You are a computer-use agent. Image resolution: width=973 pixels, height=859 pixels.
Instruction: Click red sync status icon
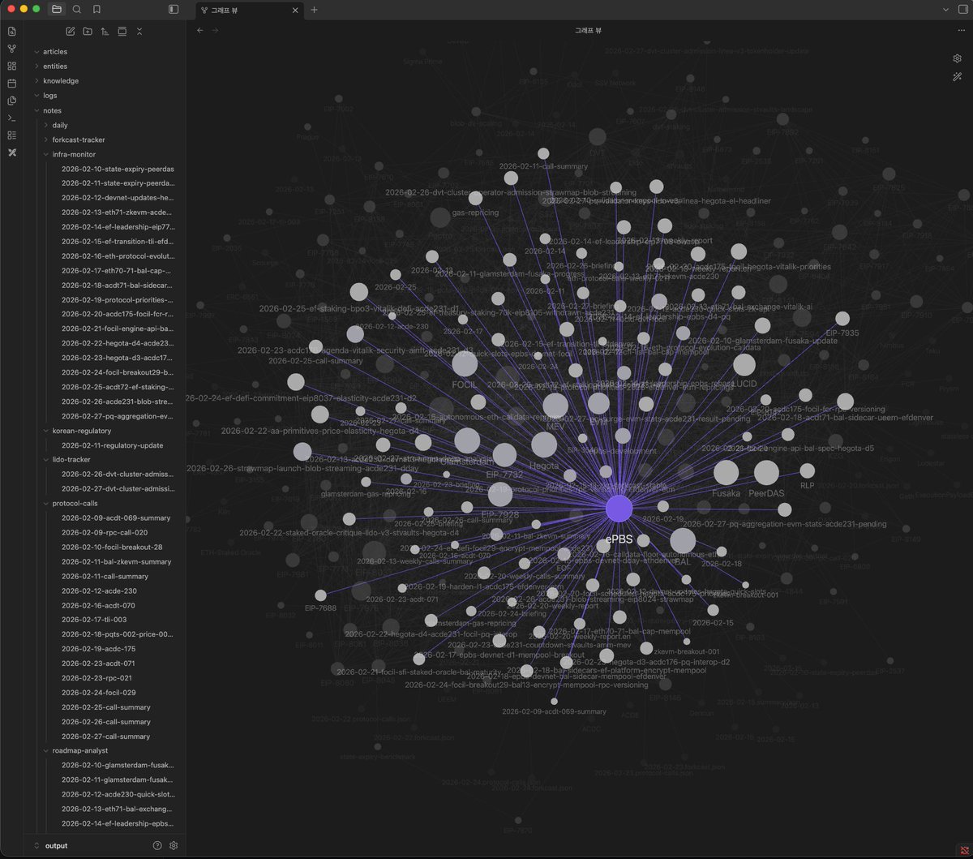[963, 849]
